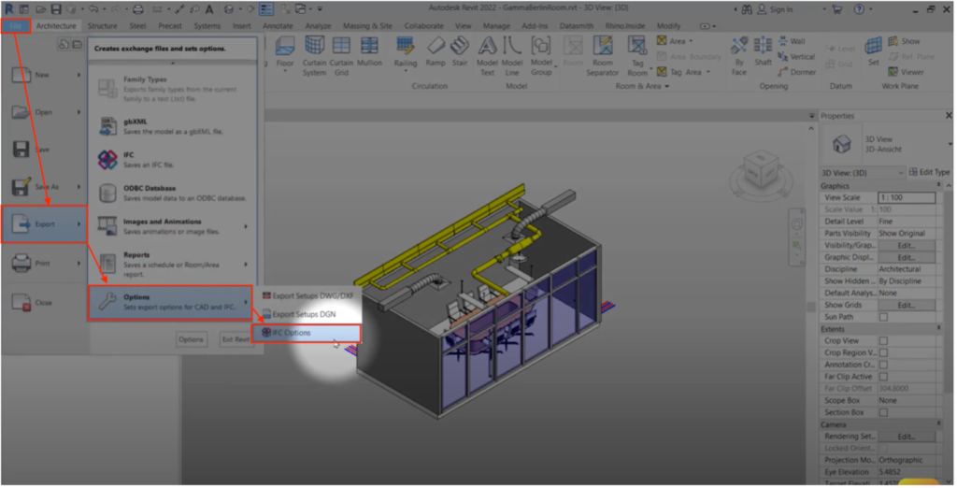Viewport: 957px width, 488px height.
Task: Select the Wall opening tool
Action: tap(792, 41)
